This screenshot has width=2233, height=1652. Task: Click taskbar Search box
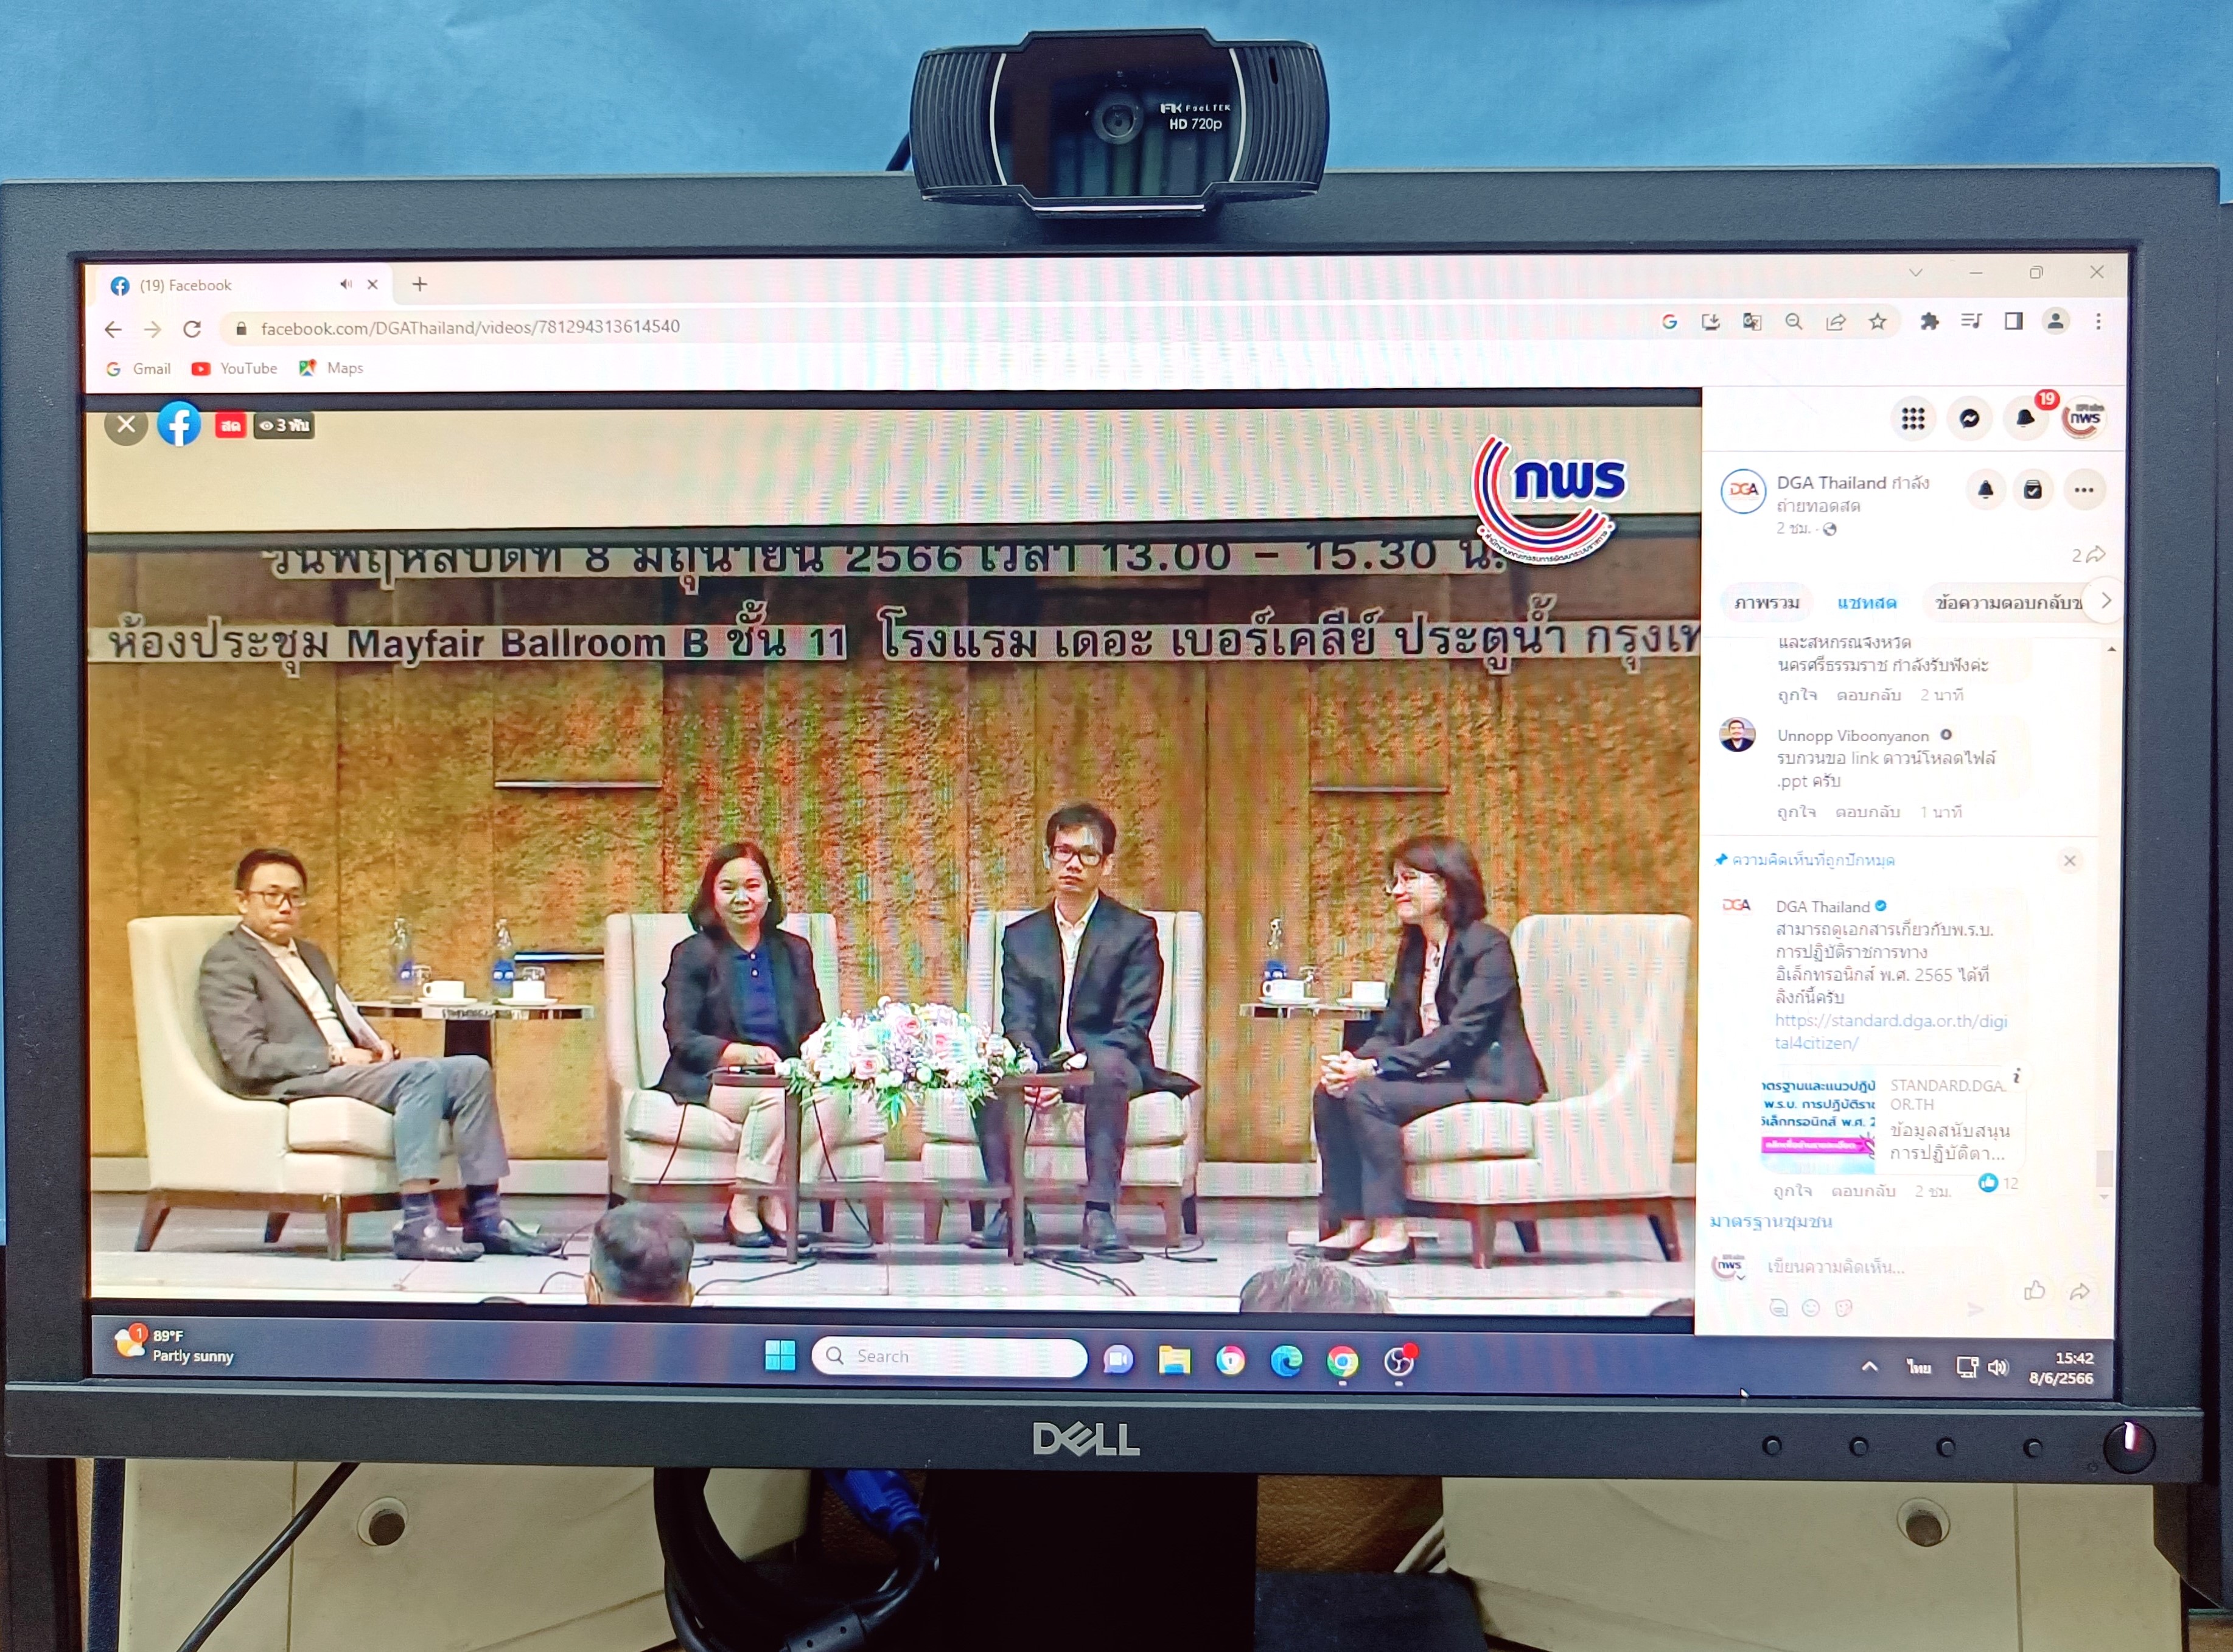tap(949, 1357)
